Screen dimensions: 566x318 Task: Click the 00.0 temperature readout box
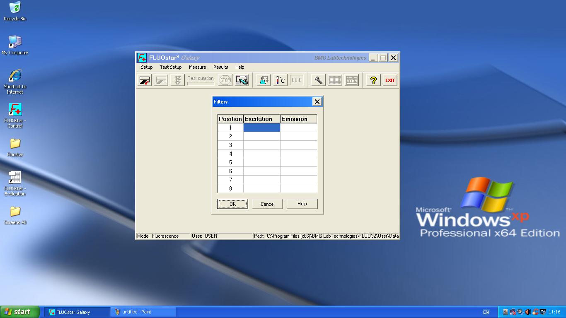[297, 80]
